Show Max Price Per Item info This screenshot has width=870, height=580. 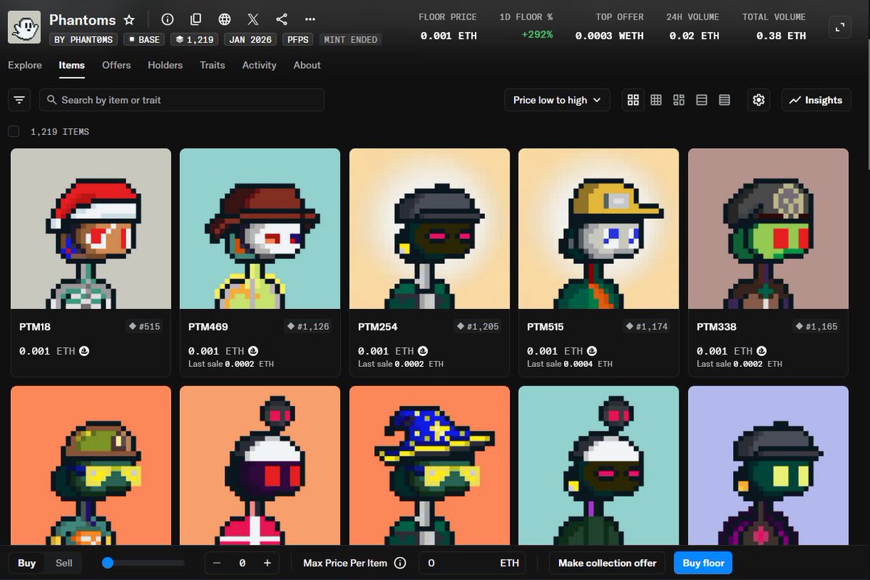point(400,563)
